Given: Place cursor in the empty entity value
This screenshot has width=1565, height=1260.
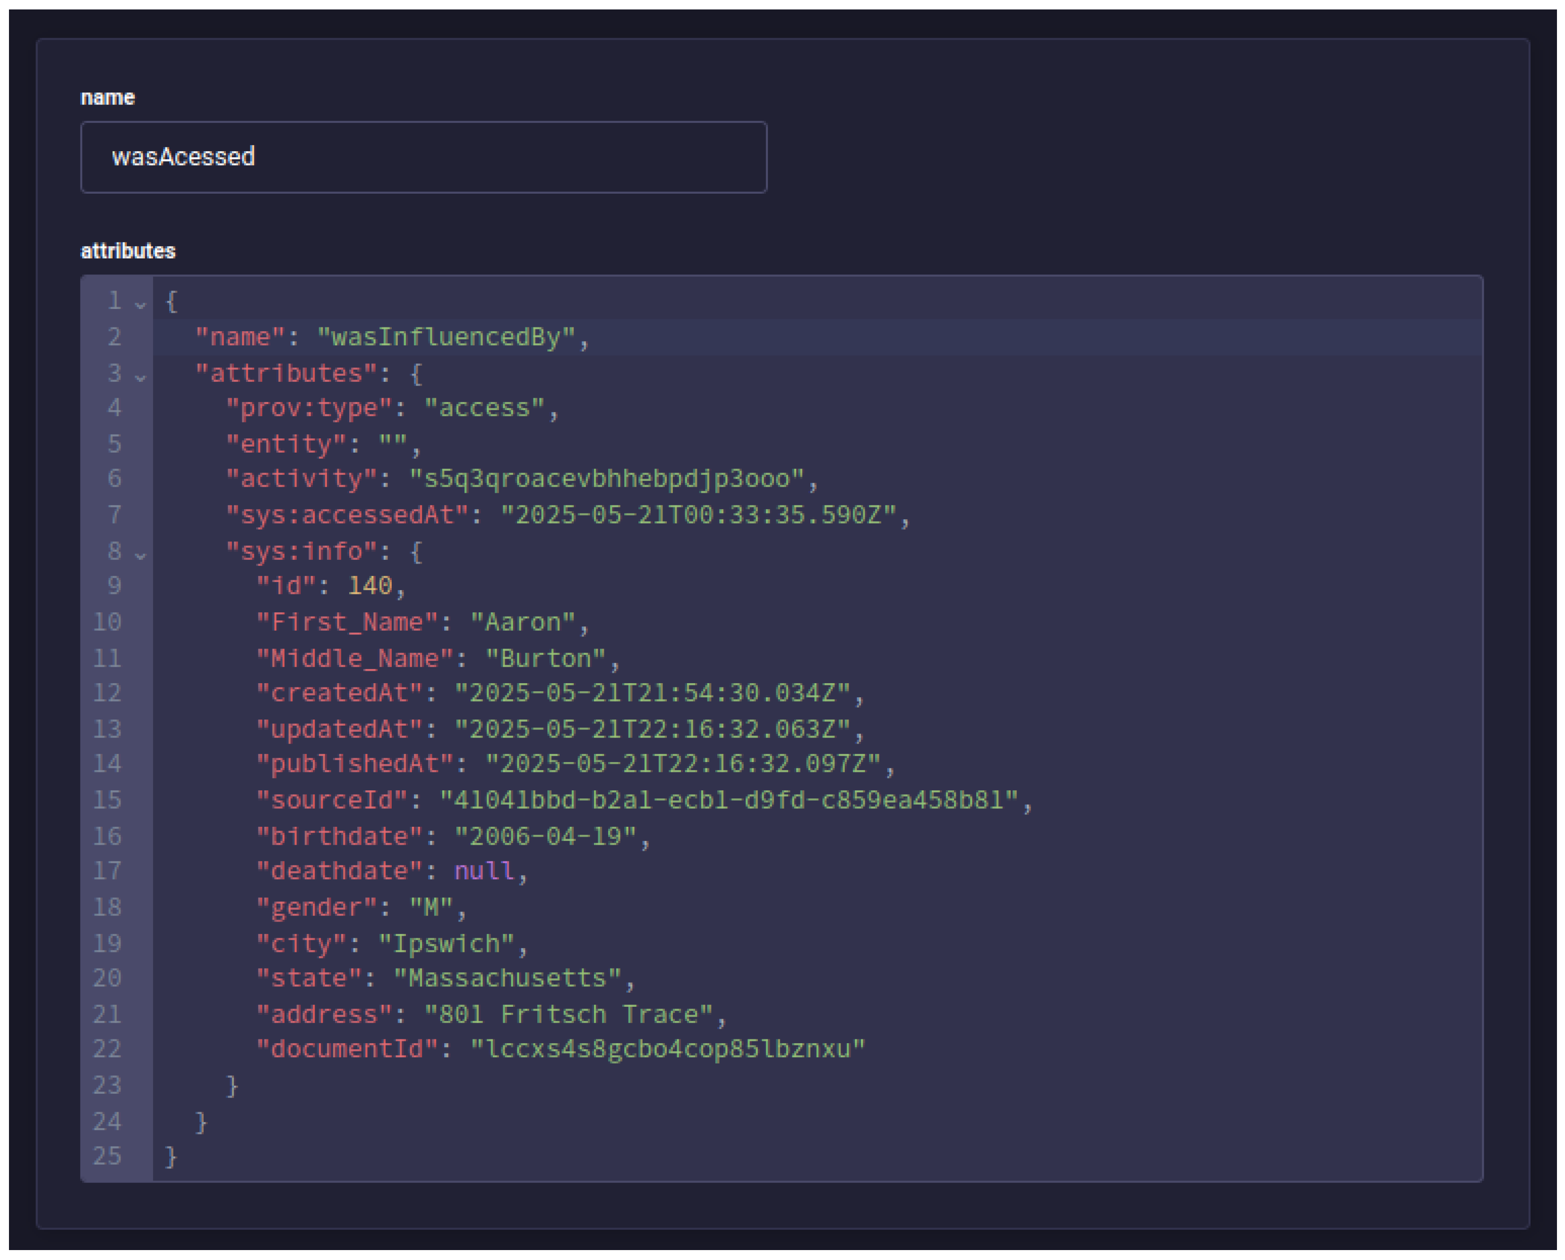Looking at the screenshot, I should pyautogui.click(x=393, y=444).
